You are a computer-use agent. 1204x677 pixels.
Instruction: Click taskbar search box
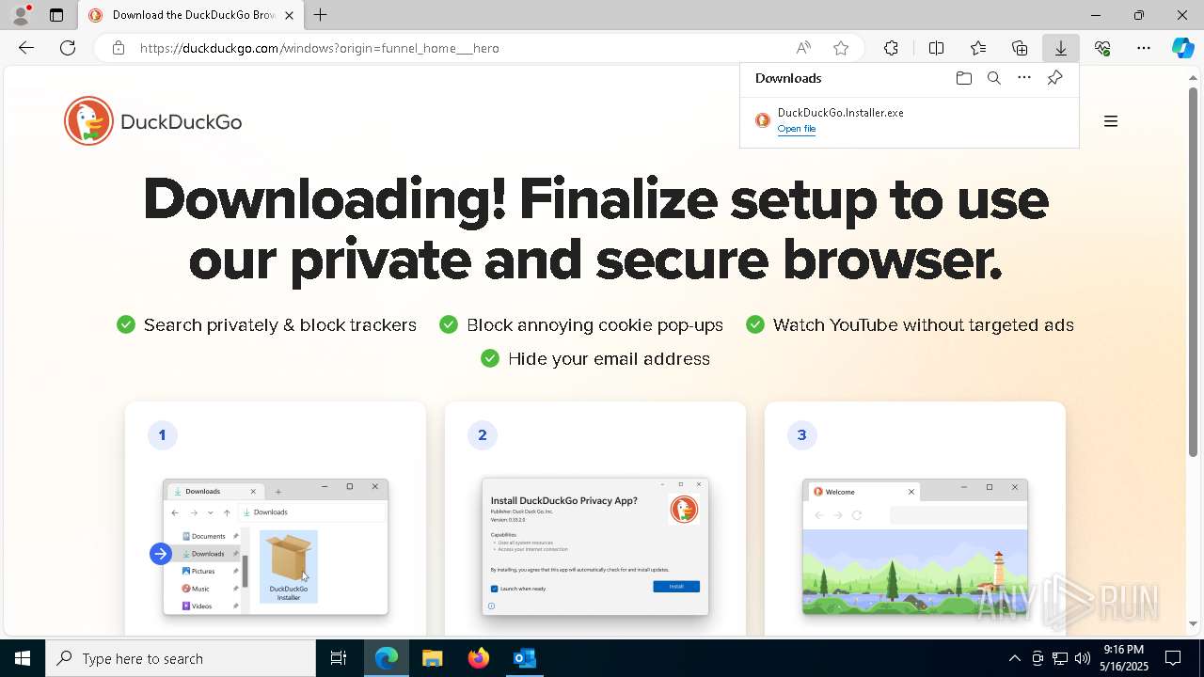tap(181, 658)
